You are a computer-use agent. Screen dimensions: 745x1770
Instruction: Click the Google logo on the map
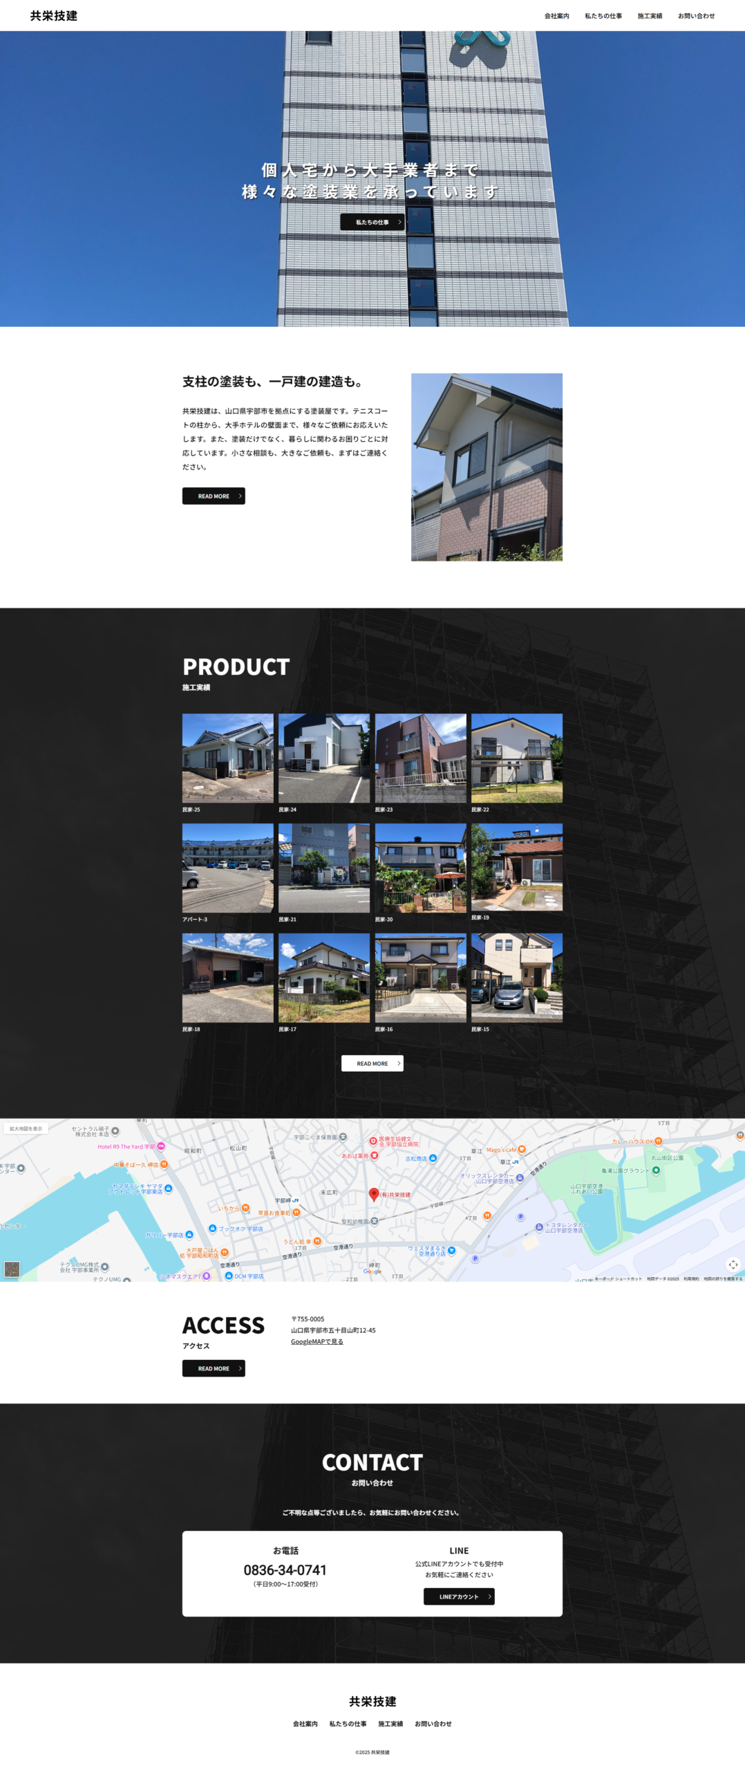(372, 1271)
